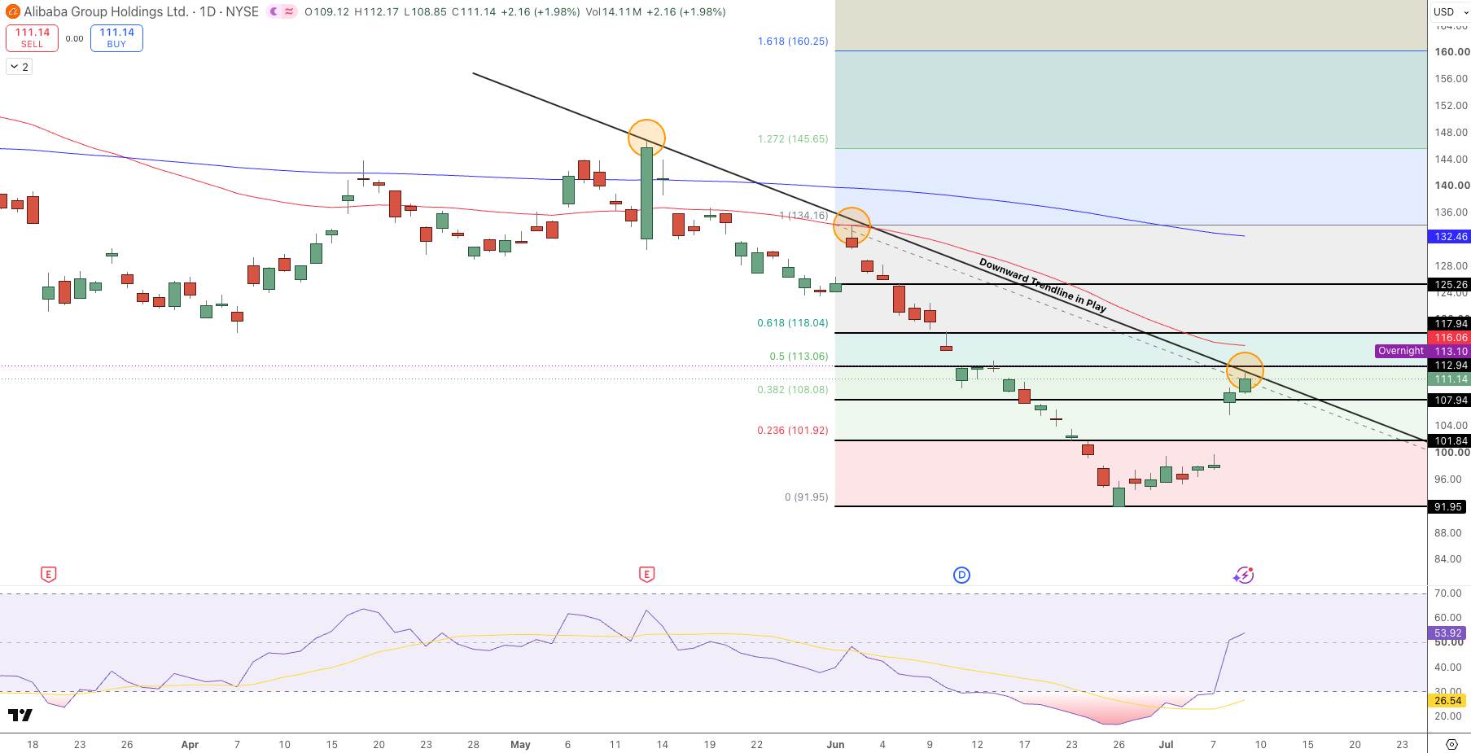Click the 18 date axis label
The height and width of the screenshot is (753, 1471).
pos(33,744)
